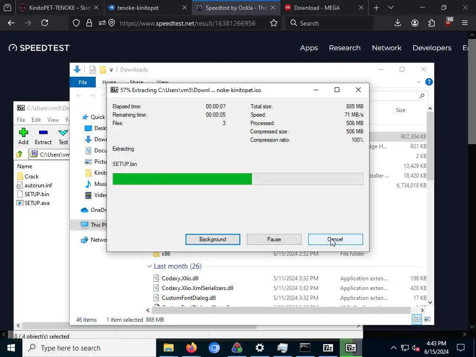
Task: Go back in browser history
Action: (x=11, y=23)
